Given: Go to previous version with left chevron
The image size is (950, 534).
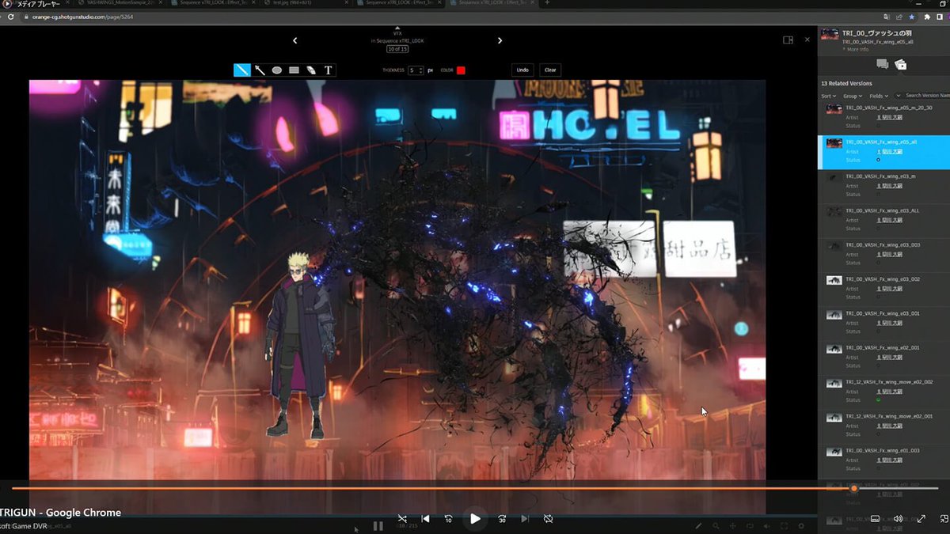Looking at the screenshot, I should coord(295,40).
